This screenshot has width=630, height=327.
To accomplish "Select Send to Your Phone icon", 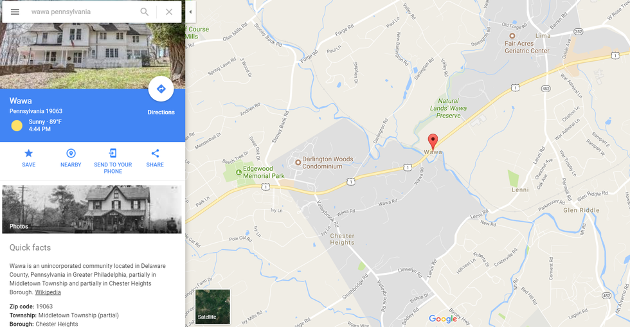I will (113, 153).
